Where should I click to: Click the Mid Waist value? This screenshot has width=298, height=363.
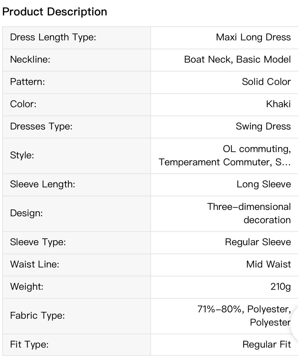pos(268,264)
